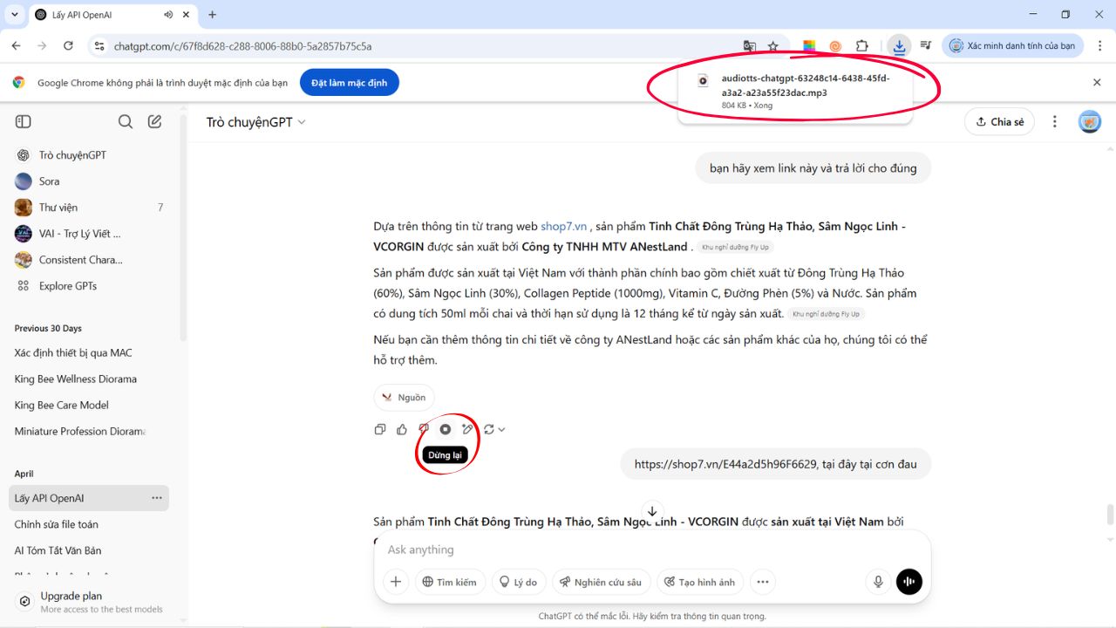Click the plus attach button in composer

pos(396,582)
